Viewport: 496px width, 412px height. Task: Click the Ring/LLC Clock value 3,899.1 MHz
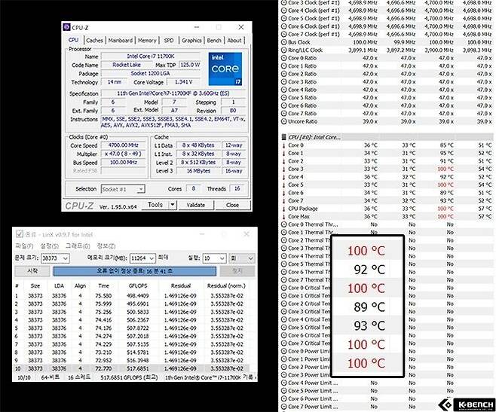coord(363,50)
